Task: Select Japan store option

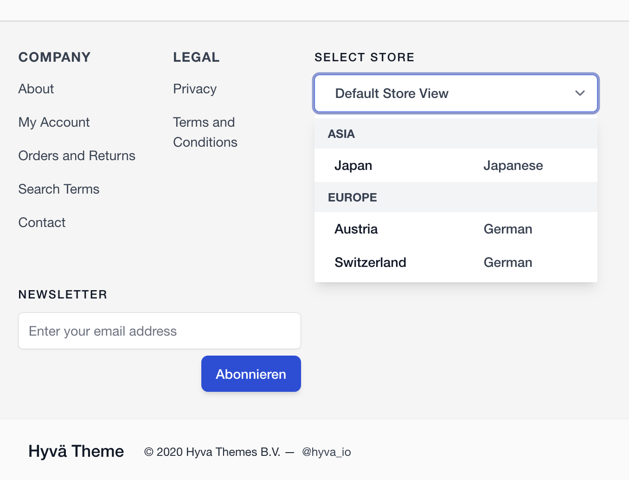Action: (x=456, y=165)
